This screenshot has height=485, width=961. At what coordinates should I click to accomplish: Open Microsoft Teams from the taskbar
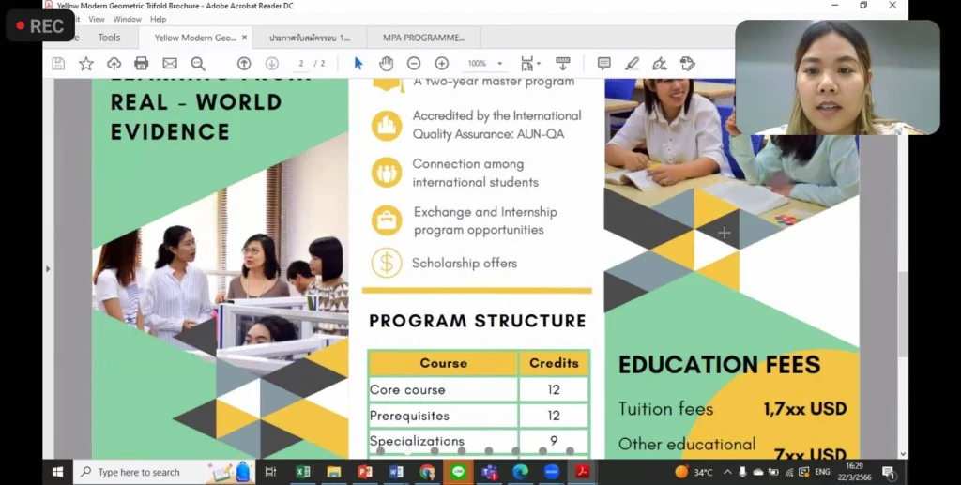tap(489, 472)
